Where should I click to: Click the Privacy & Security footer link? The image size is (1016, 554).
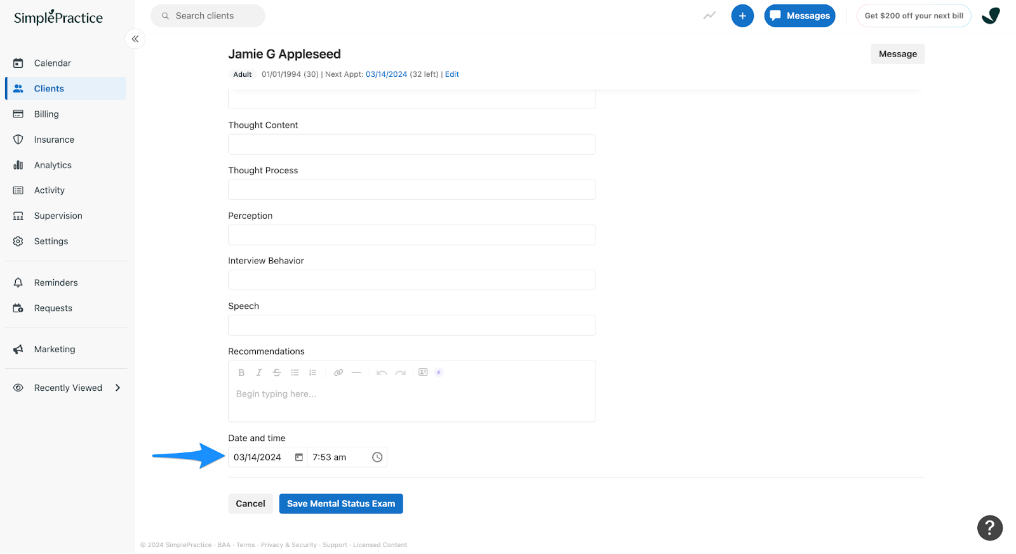point(288,545)
